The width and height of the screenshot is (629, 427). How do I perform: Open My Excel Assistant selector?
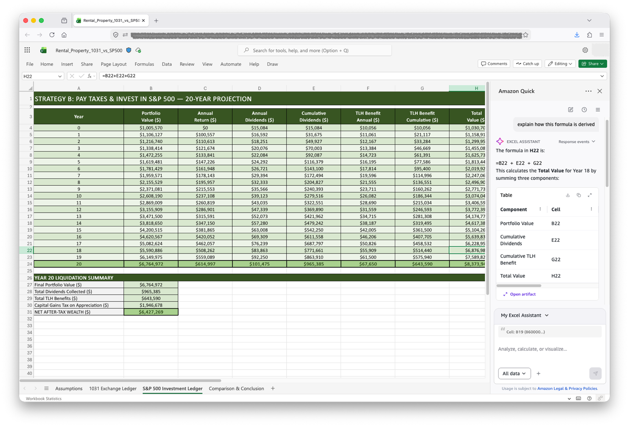coord(525,315)
